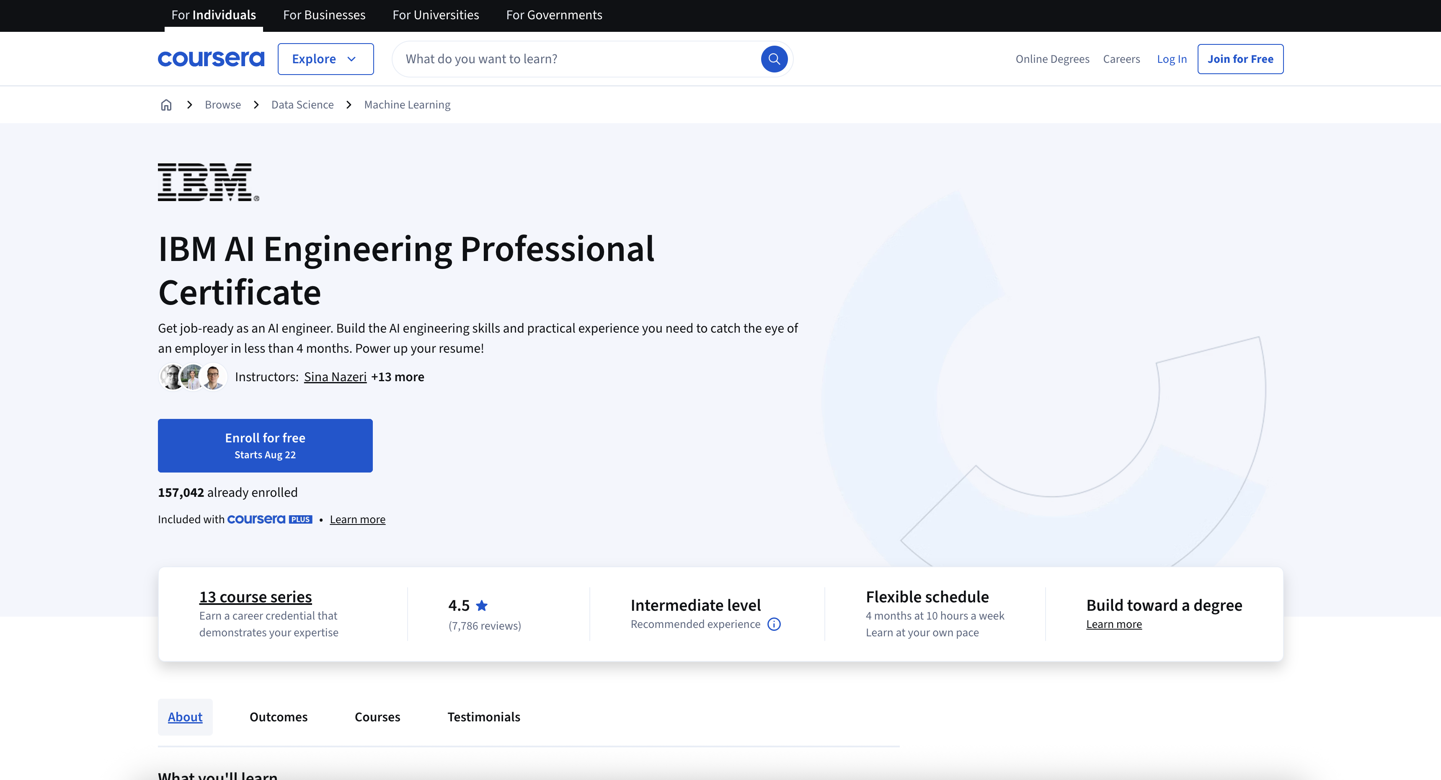Click the 'IBM AI Engineering Professional Certificate' title
The height and width of the screenshot is (780, 1441).
(406, 270)
